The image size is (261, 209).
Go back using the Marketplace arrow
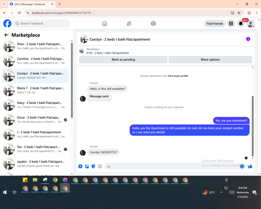tap(6, 35)
